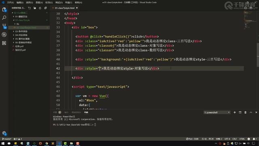
Task: Click the errors and warnings count in the status bar
Action: point(18,139)
